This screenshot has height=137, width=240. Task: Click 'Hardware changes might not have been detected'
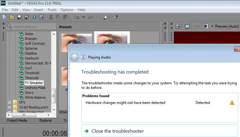point(126,102)
